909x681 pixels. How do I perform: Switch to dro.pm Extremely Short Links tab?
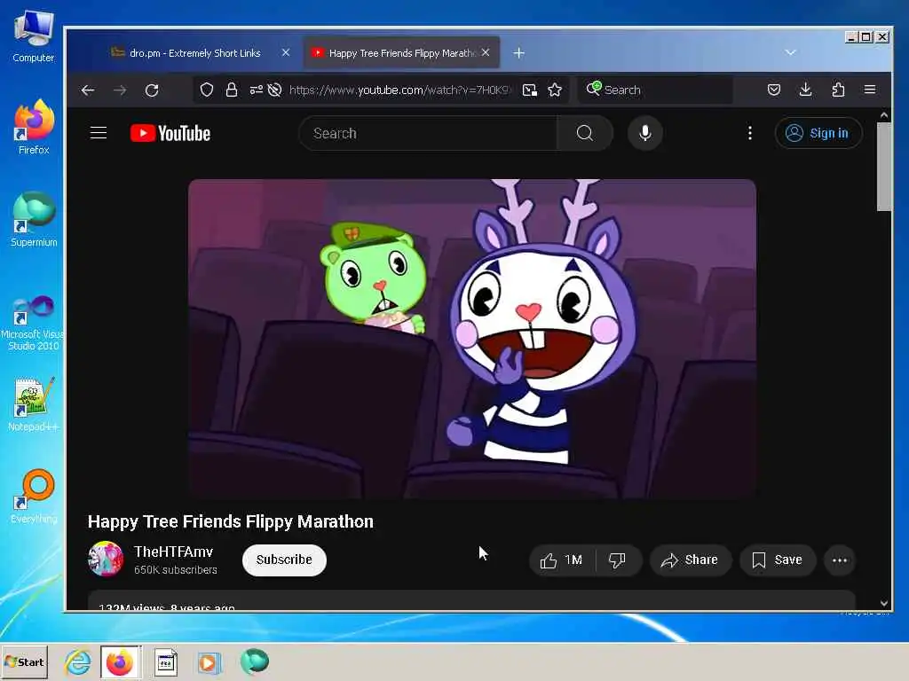[195, 52]
